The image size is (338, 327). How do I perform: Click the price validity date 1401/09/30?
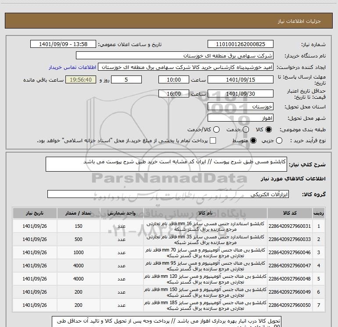(x=240, y=94)
